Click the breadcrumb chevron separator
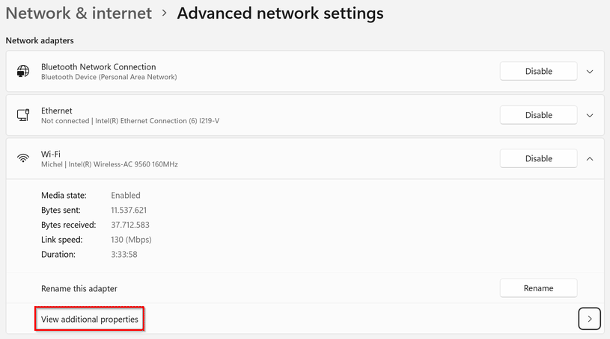 click(x=164, y=13)
